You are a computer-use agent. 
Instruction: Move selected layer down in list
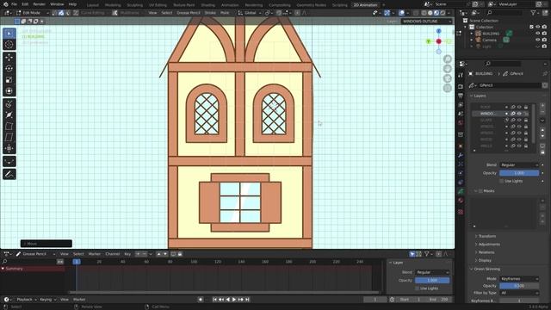(542, 136)
